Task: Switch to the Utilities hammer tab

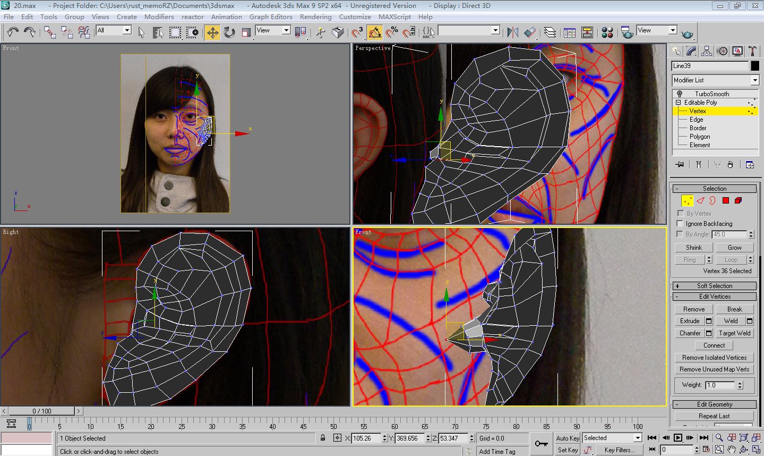Action: 752,51
